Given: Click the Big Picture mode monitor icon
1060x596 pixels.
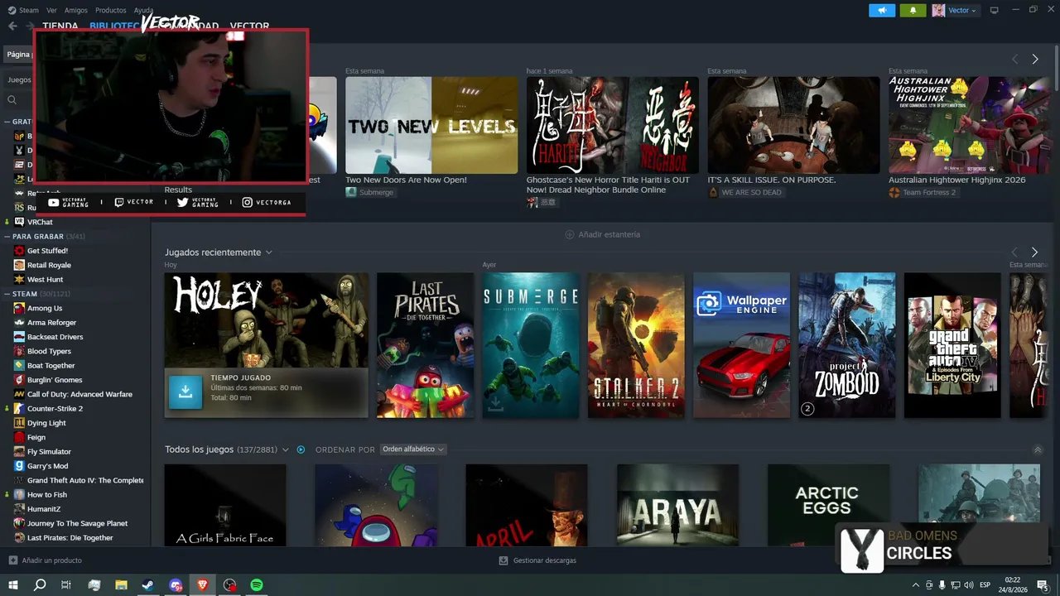Looking at the screenshot, I should pos(995,10).
